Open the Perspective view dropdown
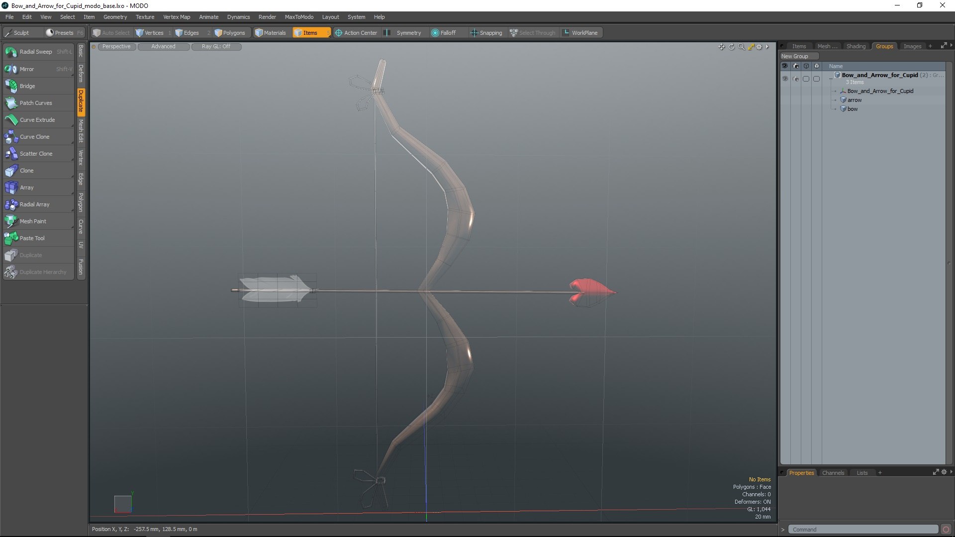Viewport: 955px width, 537px height. click(116, 47)
